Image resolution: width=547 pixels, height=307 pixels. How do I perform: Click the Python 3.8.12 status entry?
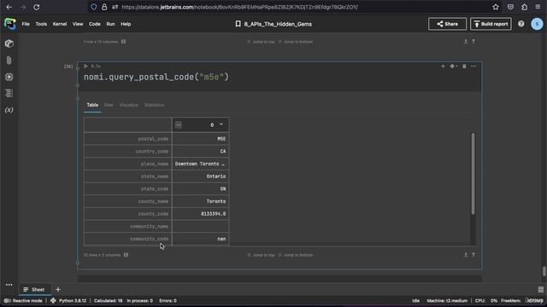point(68,300)
